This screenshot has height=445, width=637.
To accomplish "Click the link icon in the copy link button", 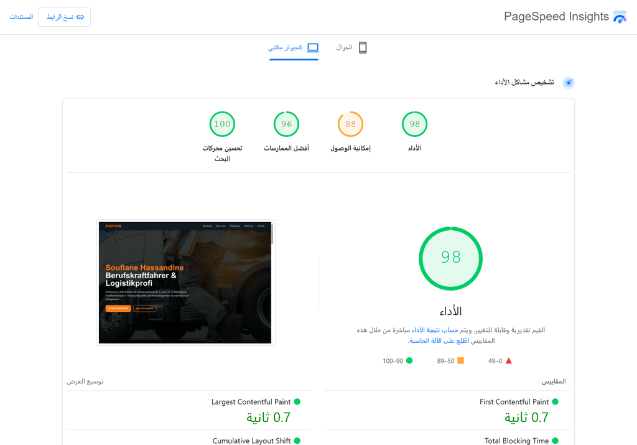I will coord(80,17).
